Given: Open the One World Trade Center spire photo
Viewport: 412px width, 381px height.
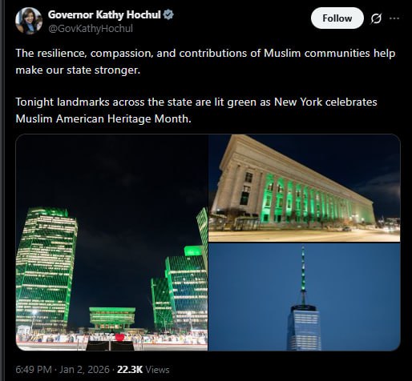Looking at the screenshot, I should (305, 297).
